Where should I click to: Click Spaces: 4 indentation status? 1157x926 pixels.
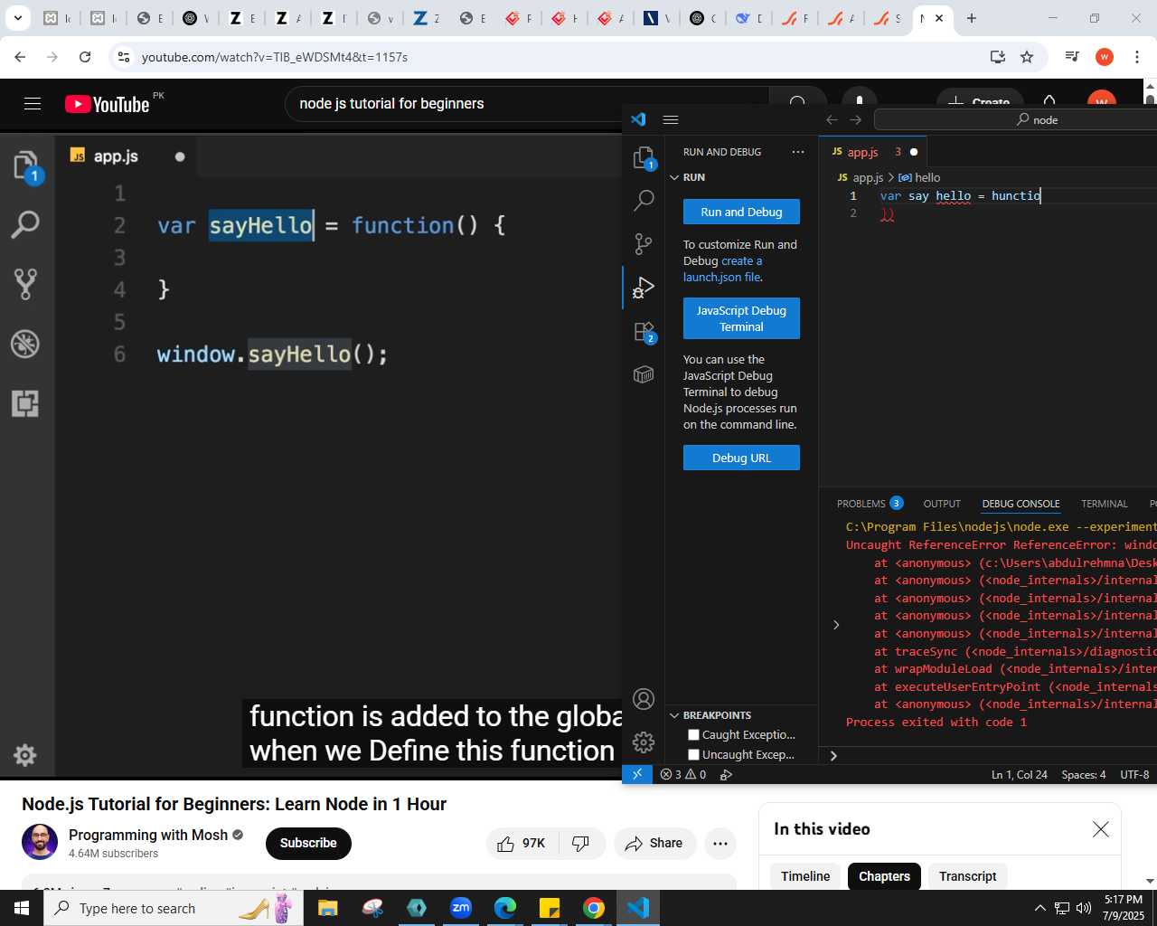[x=1083, y=774]
